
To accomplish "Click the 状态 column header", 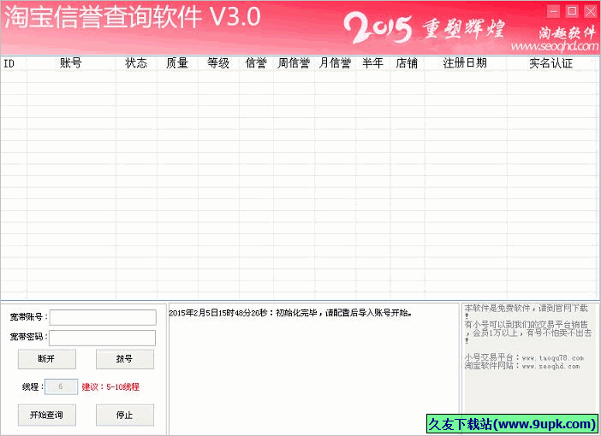I will [136, 63].
